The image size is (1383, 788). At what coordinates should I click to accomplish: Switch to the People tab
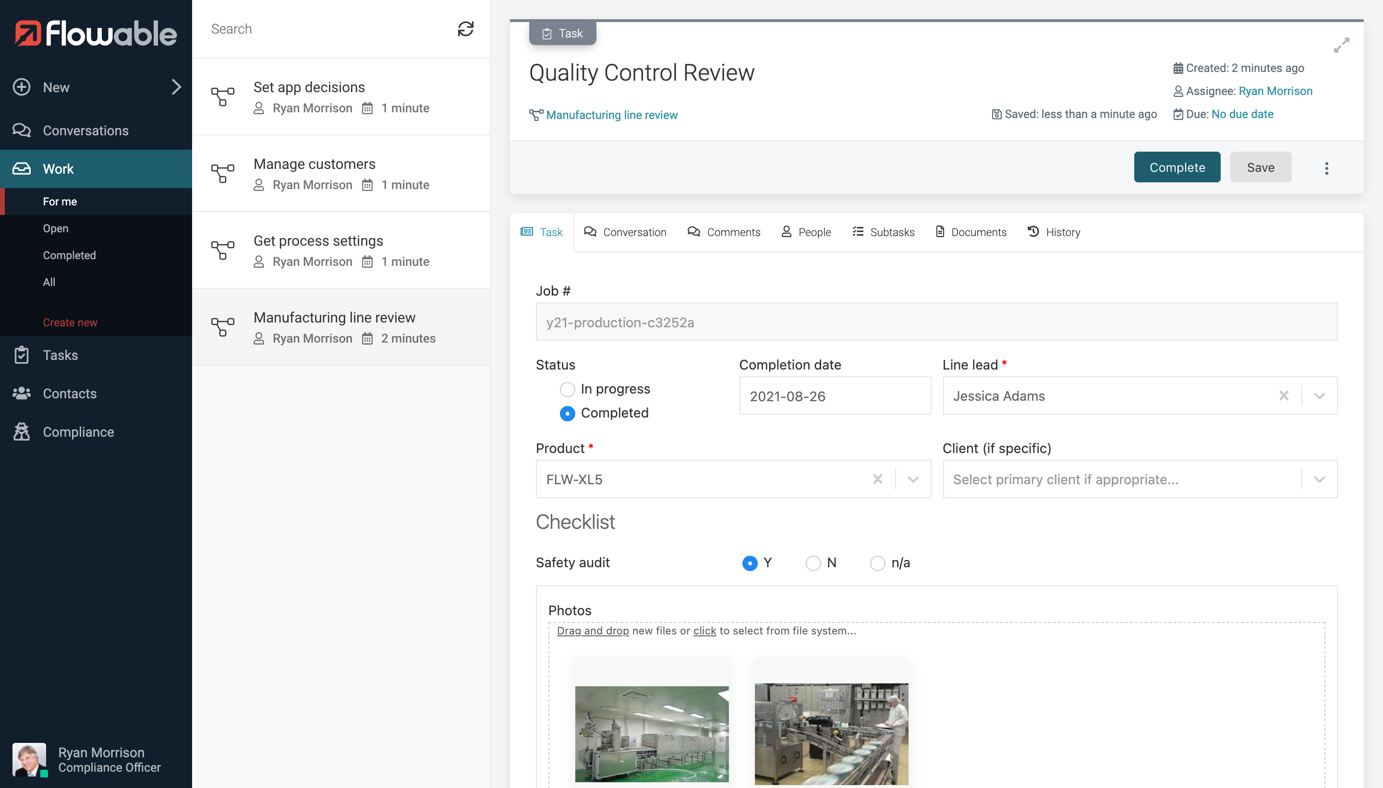coord(806,232)
